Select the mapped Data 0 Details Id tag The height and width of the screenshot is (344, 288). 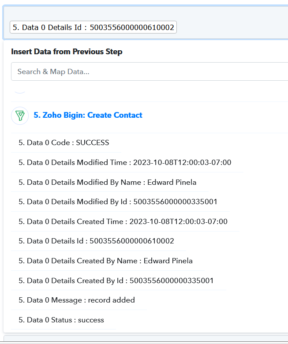(93, 27)
